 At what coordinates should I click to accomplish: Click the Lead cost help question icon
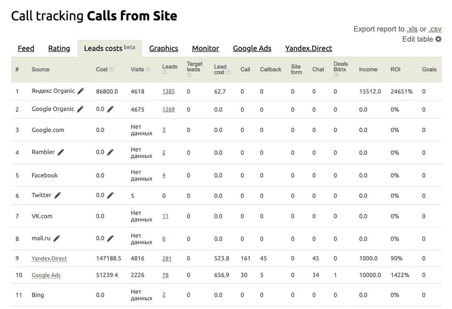(x=228, y=72)
